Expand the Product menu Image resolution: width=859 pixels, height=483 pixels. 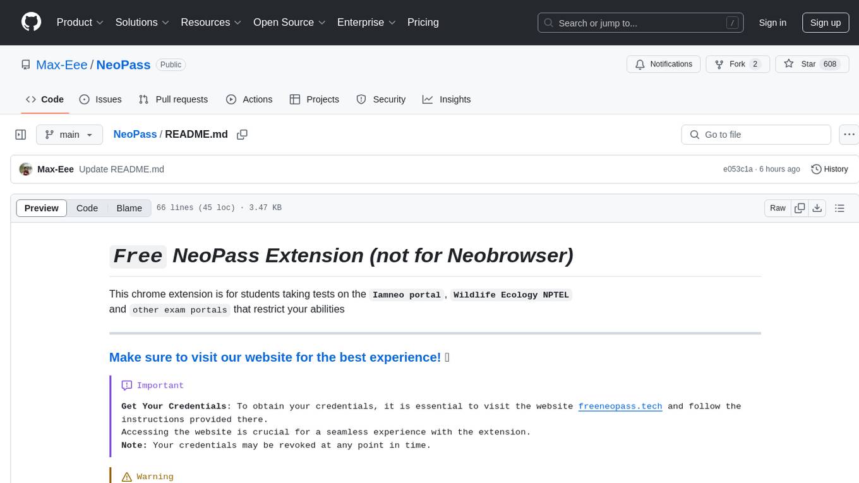point(80,22)
